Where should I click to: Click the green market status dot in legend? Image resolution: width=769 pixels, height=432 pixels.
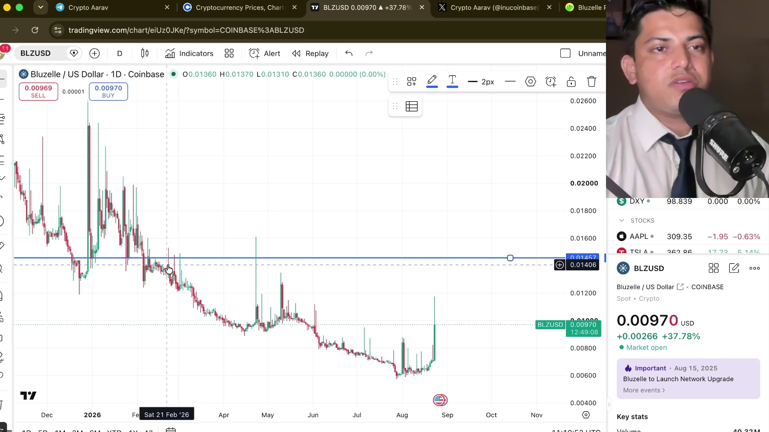pyautogui.click(x=173, y=74)
